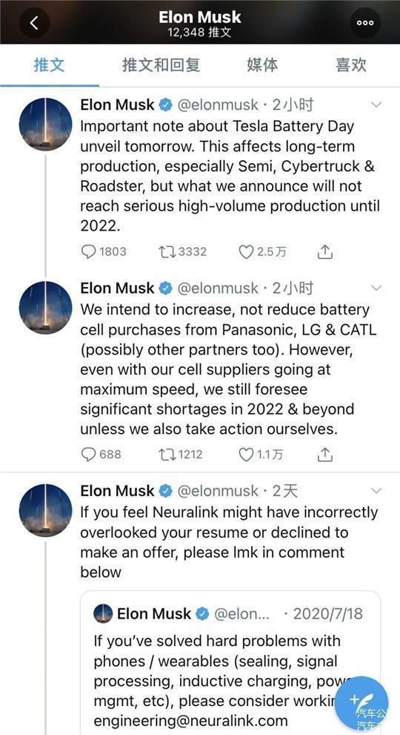Go back using the arrow button

point(34,22)
